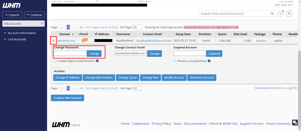
Task: Open the notifications bell icon
Action: tap(281, 13)
